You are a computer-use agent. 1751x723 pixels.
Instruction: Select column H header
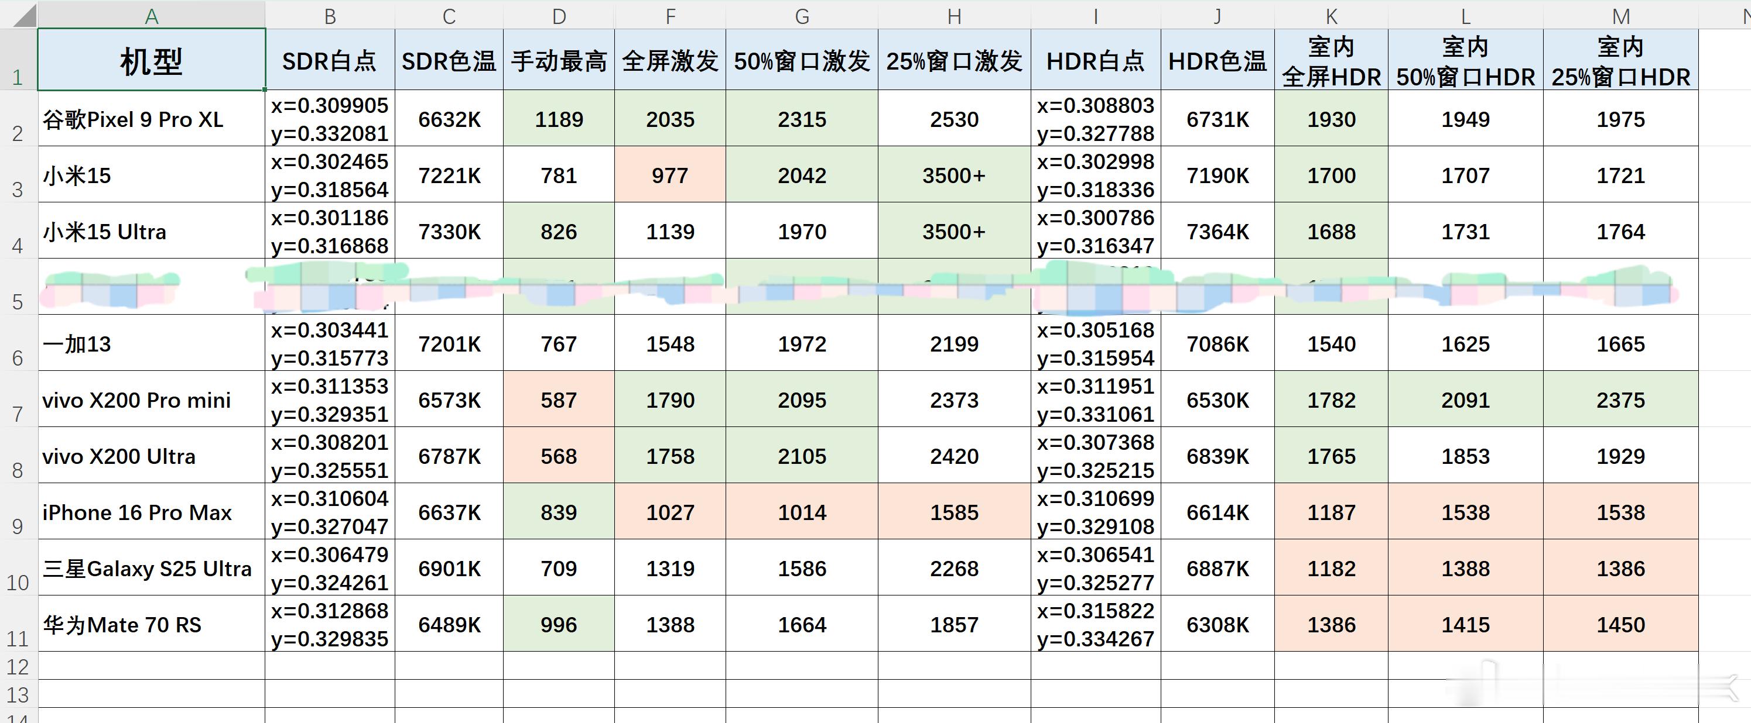pos(955,15)
